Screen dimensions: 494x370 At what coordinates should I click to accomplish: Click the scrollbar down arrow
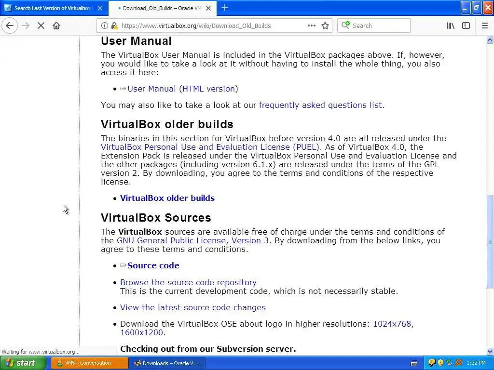click(490, 351)
